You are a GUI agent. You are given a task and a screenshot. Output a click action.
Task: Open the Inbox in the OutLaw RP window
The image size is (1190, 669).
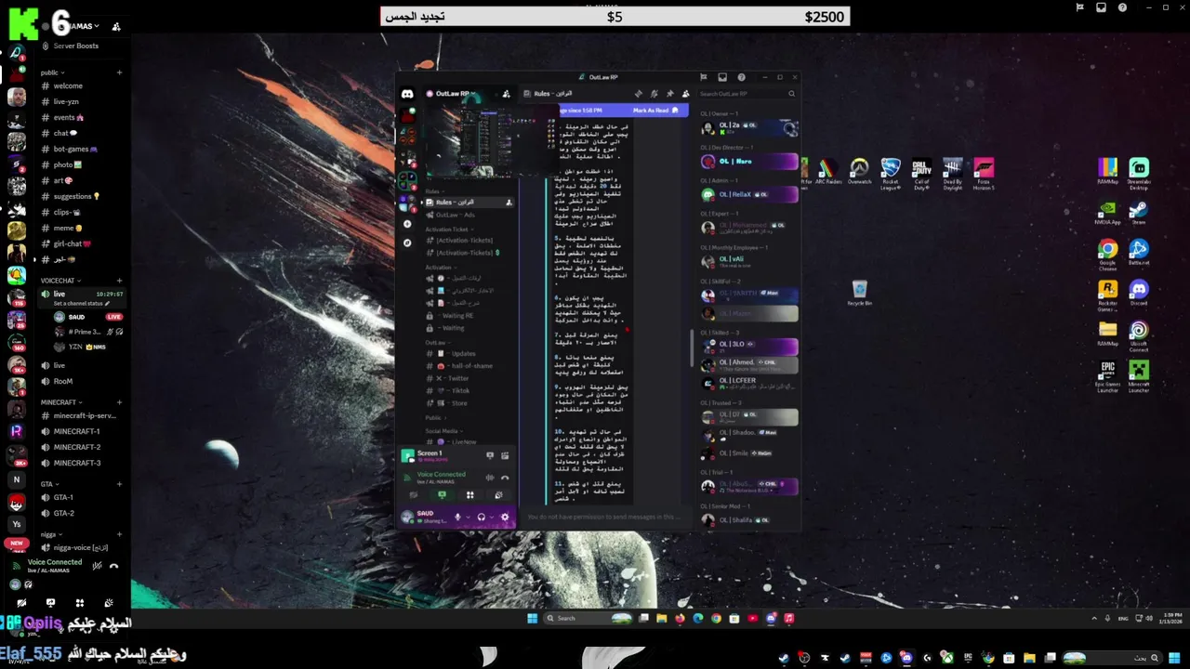tap(722, 77)
